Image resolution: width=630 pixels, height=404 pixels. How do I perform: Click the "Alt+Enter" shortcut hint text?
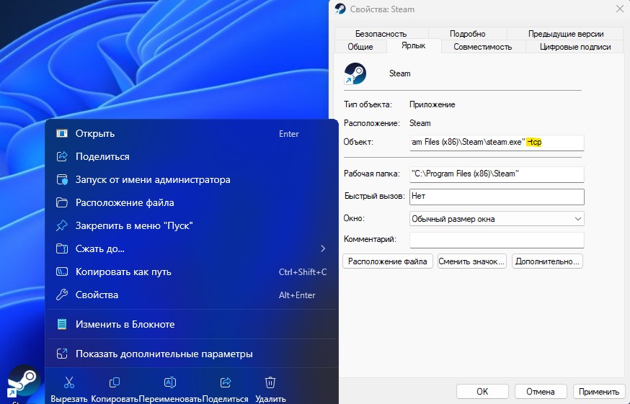coord(297,295)
